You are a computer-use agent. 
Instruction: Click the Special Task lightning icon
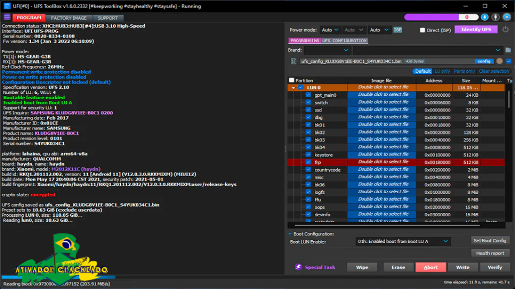point(298,267)
